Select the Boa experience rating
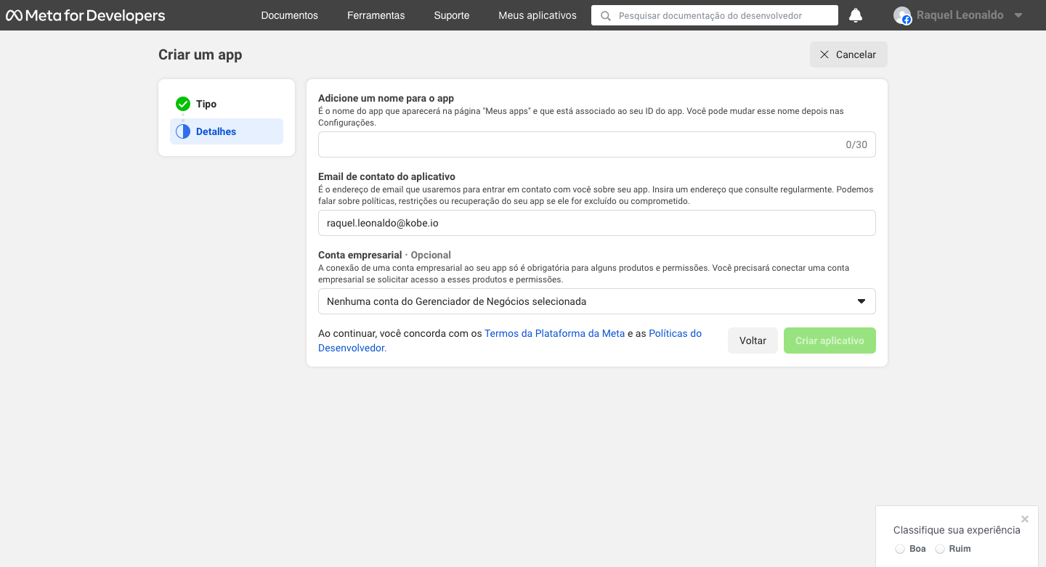Viewport: 1046px width, 567px height. pos(900,549)
